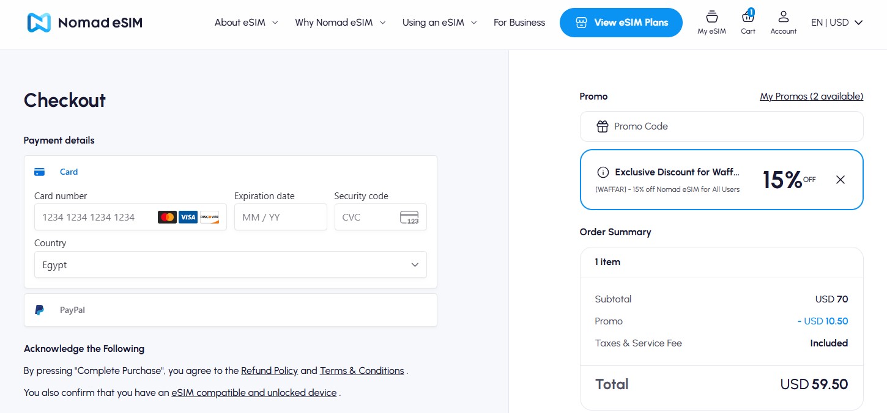Click the CVC card icon
887x413 pixels.
(409, 217)
